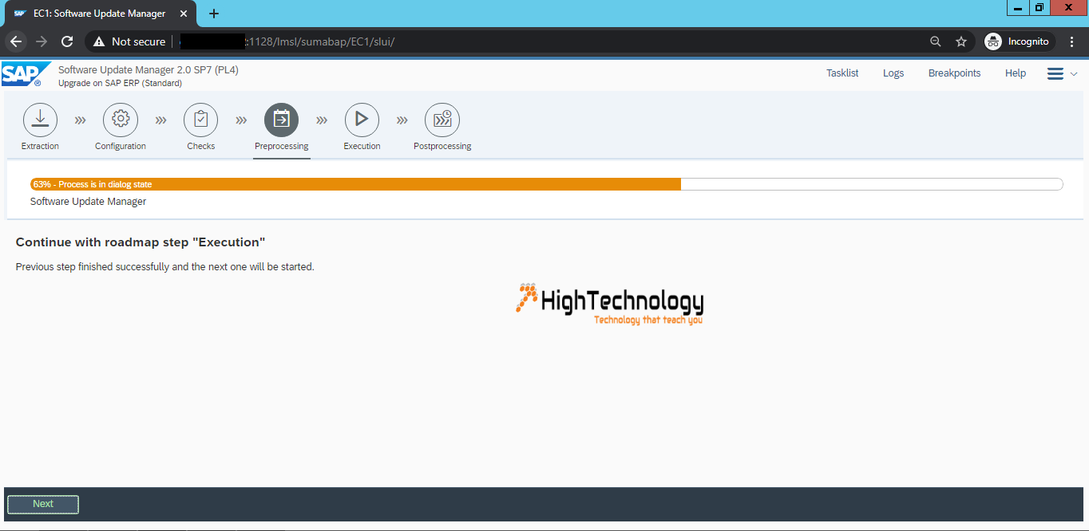
Task: Click the Incognito profile button
Action: click(1018, 41)
